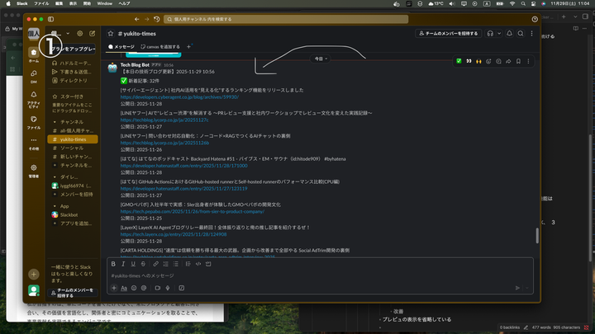Image resolution: width=595 pixels, height=334 pixels.
Task: Open the add reaction picker on the message
Action: pyautogui.click(x=488, y=61)
